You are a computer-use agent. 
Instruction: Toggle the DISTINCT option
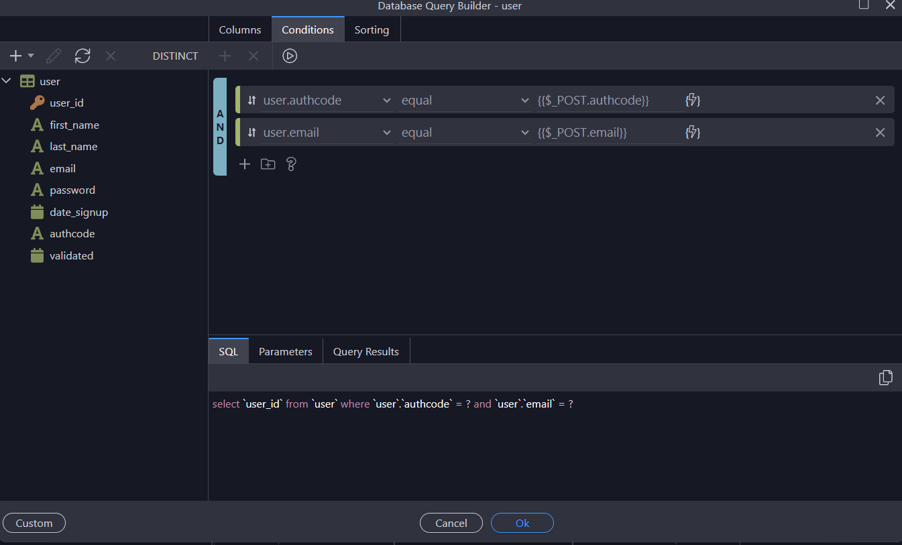point(175,56)
